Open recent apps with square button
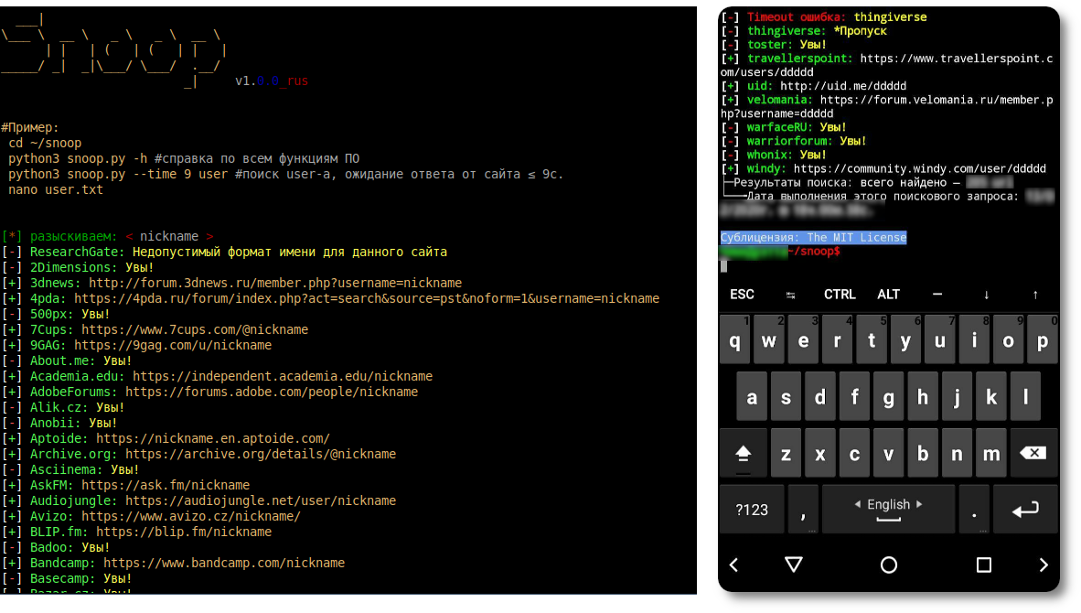This screenshot has width=1081, height=613. click(x=984, y=565)
